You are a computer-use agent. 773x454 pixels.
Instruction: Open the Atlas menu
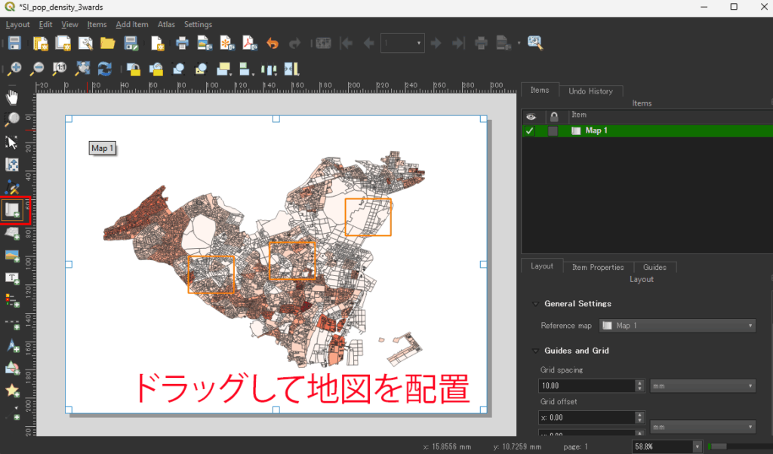pyautogui.click(x=166, y=25)
